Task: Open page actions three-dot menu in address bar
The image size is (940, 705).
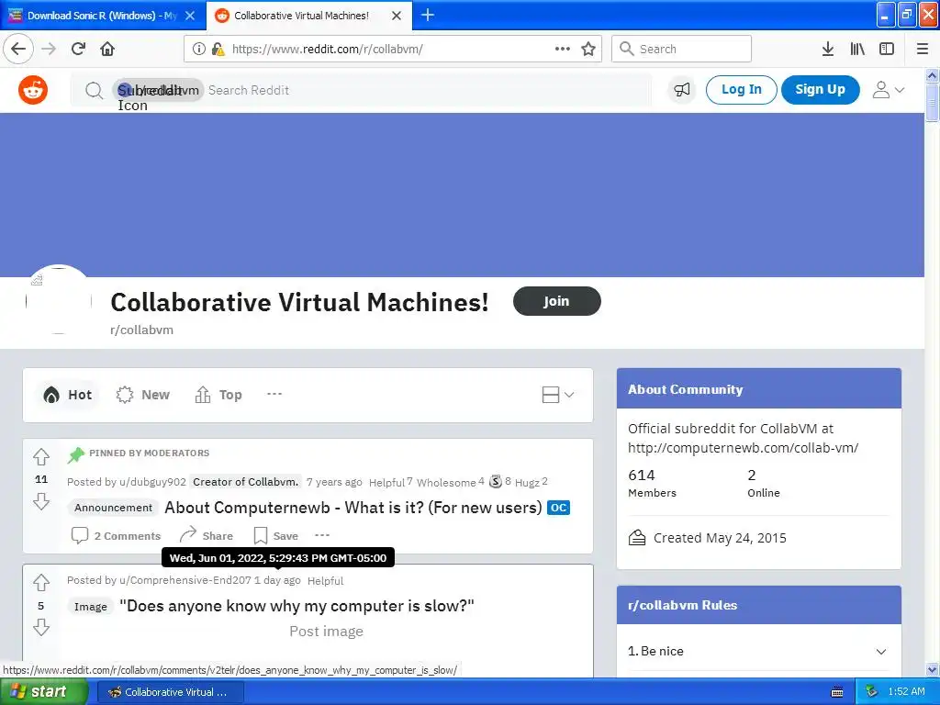Action: [x=563, y=49]
